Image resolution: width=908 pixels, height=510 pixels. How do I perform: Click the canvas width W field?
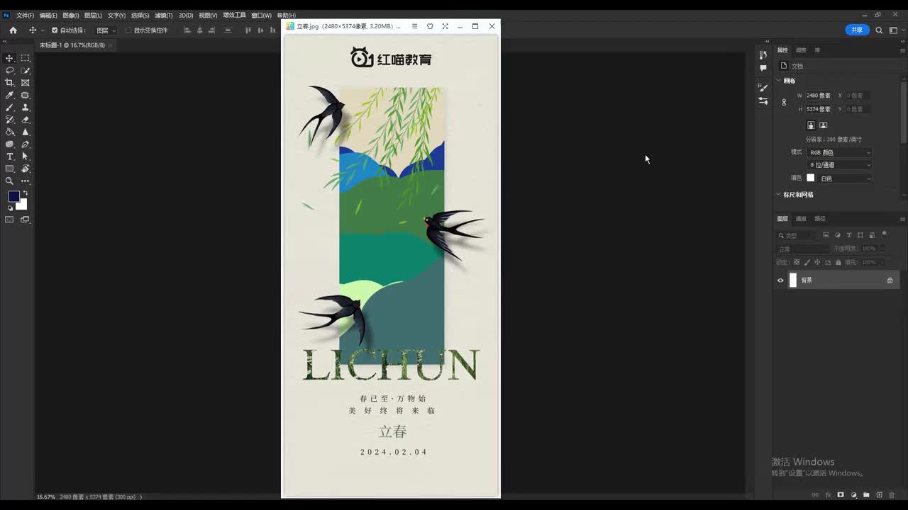coord(819,96)
